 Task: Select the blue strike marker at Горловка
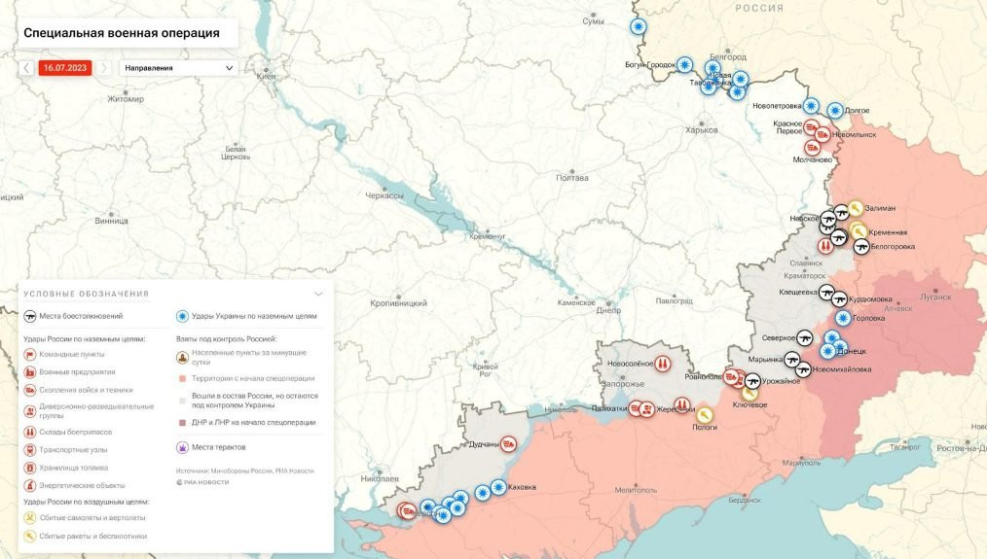coord(842,318)
